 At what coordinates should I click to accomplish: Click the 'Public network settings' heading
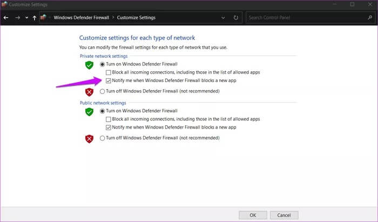[x=103, y=103]
